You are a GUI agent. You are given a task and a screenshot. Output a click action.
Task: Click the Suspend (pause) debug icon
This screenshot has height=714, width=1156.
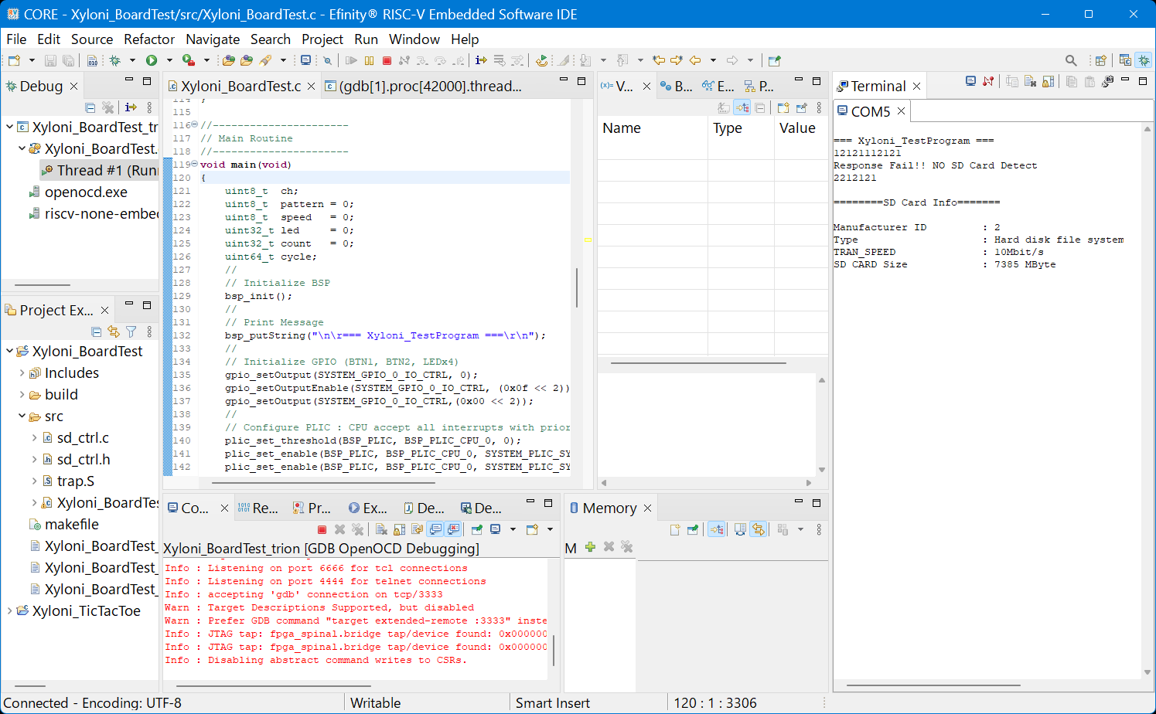(369, 60)
